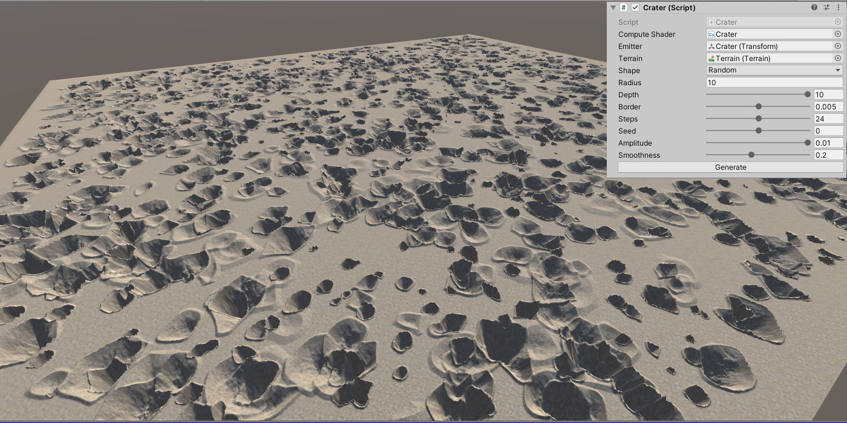Click the compute shader icon beside Crater
This screenshot has width=847, height=423.
711,34
